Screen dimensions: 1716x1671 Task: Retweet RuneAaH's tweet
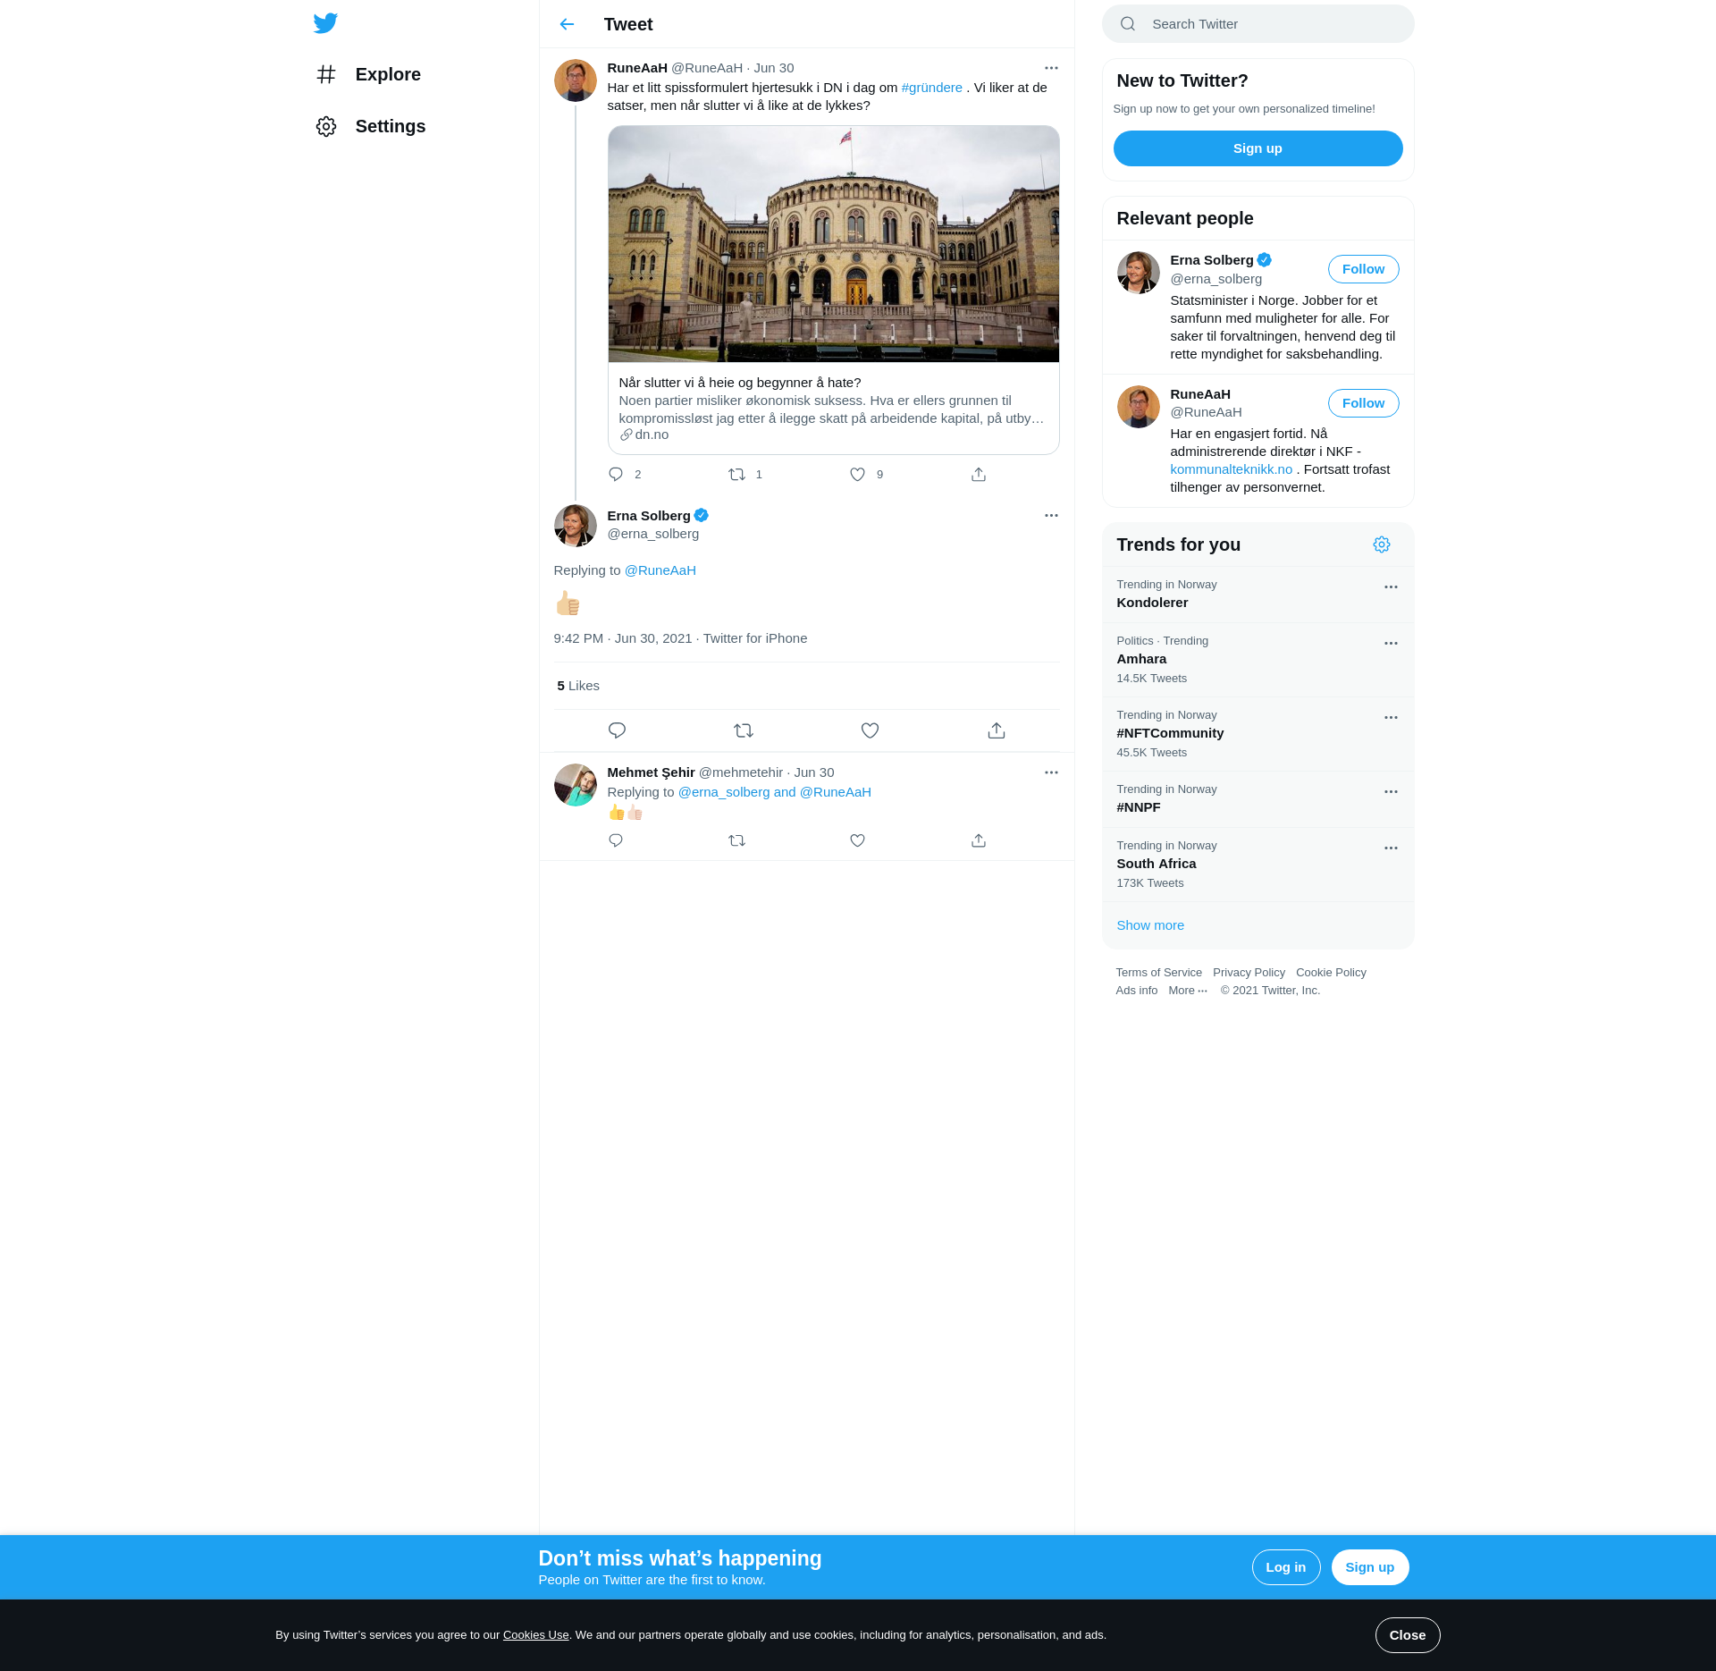click(x=736, y=474)
